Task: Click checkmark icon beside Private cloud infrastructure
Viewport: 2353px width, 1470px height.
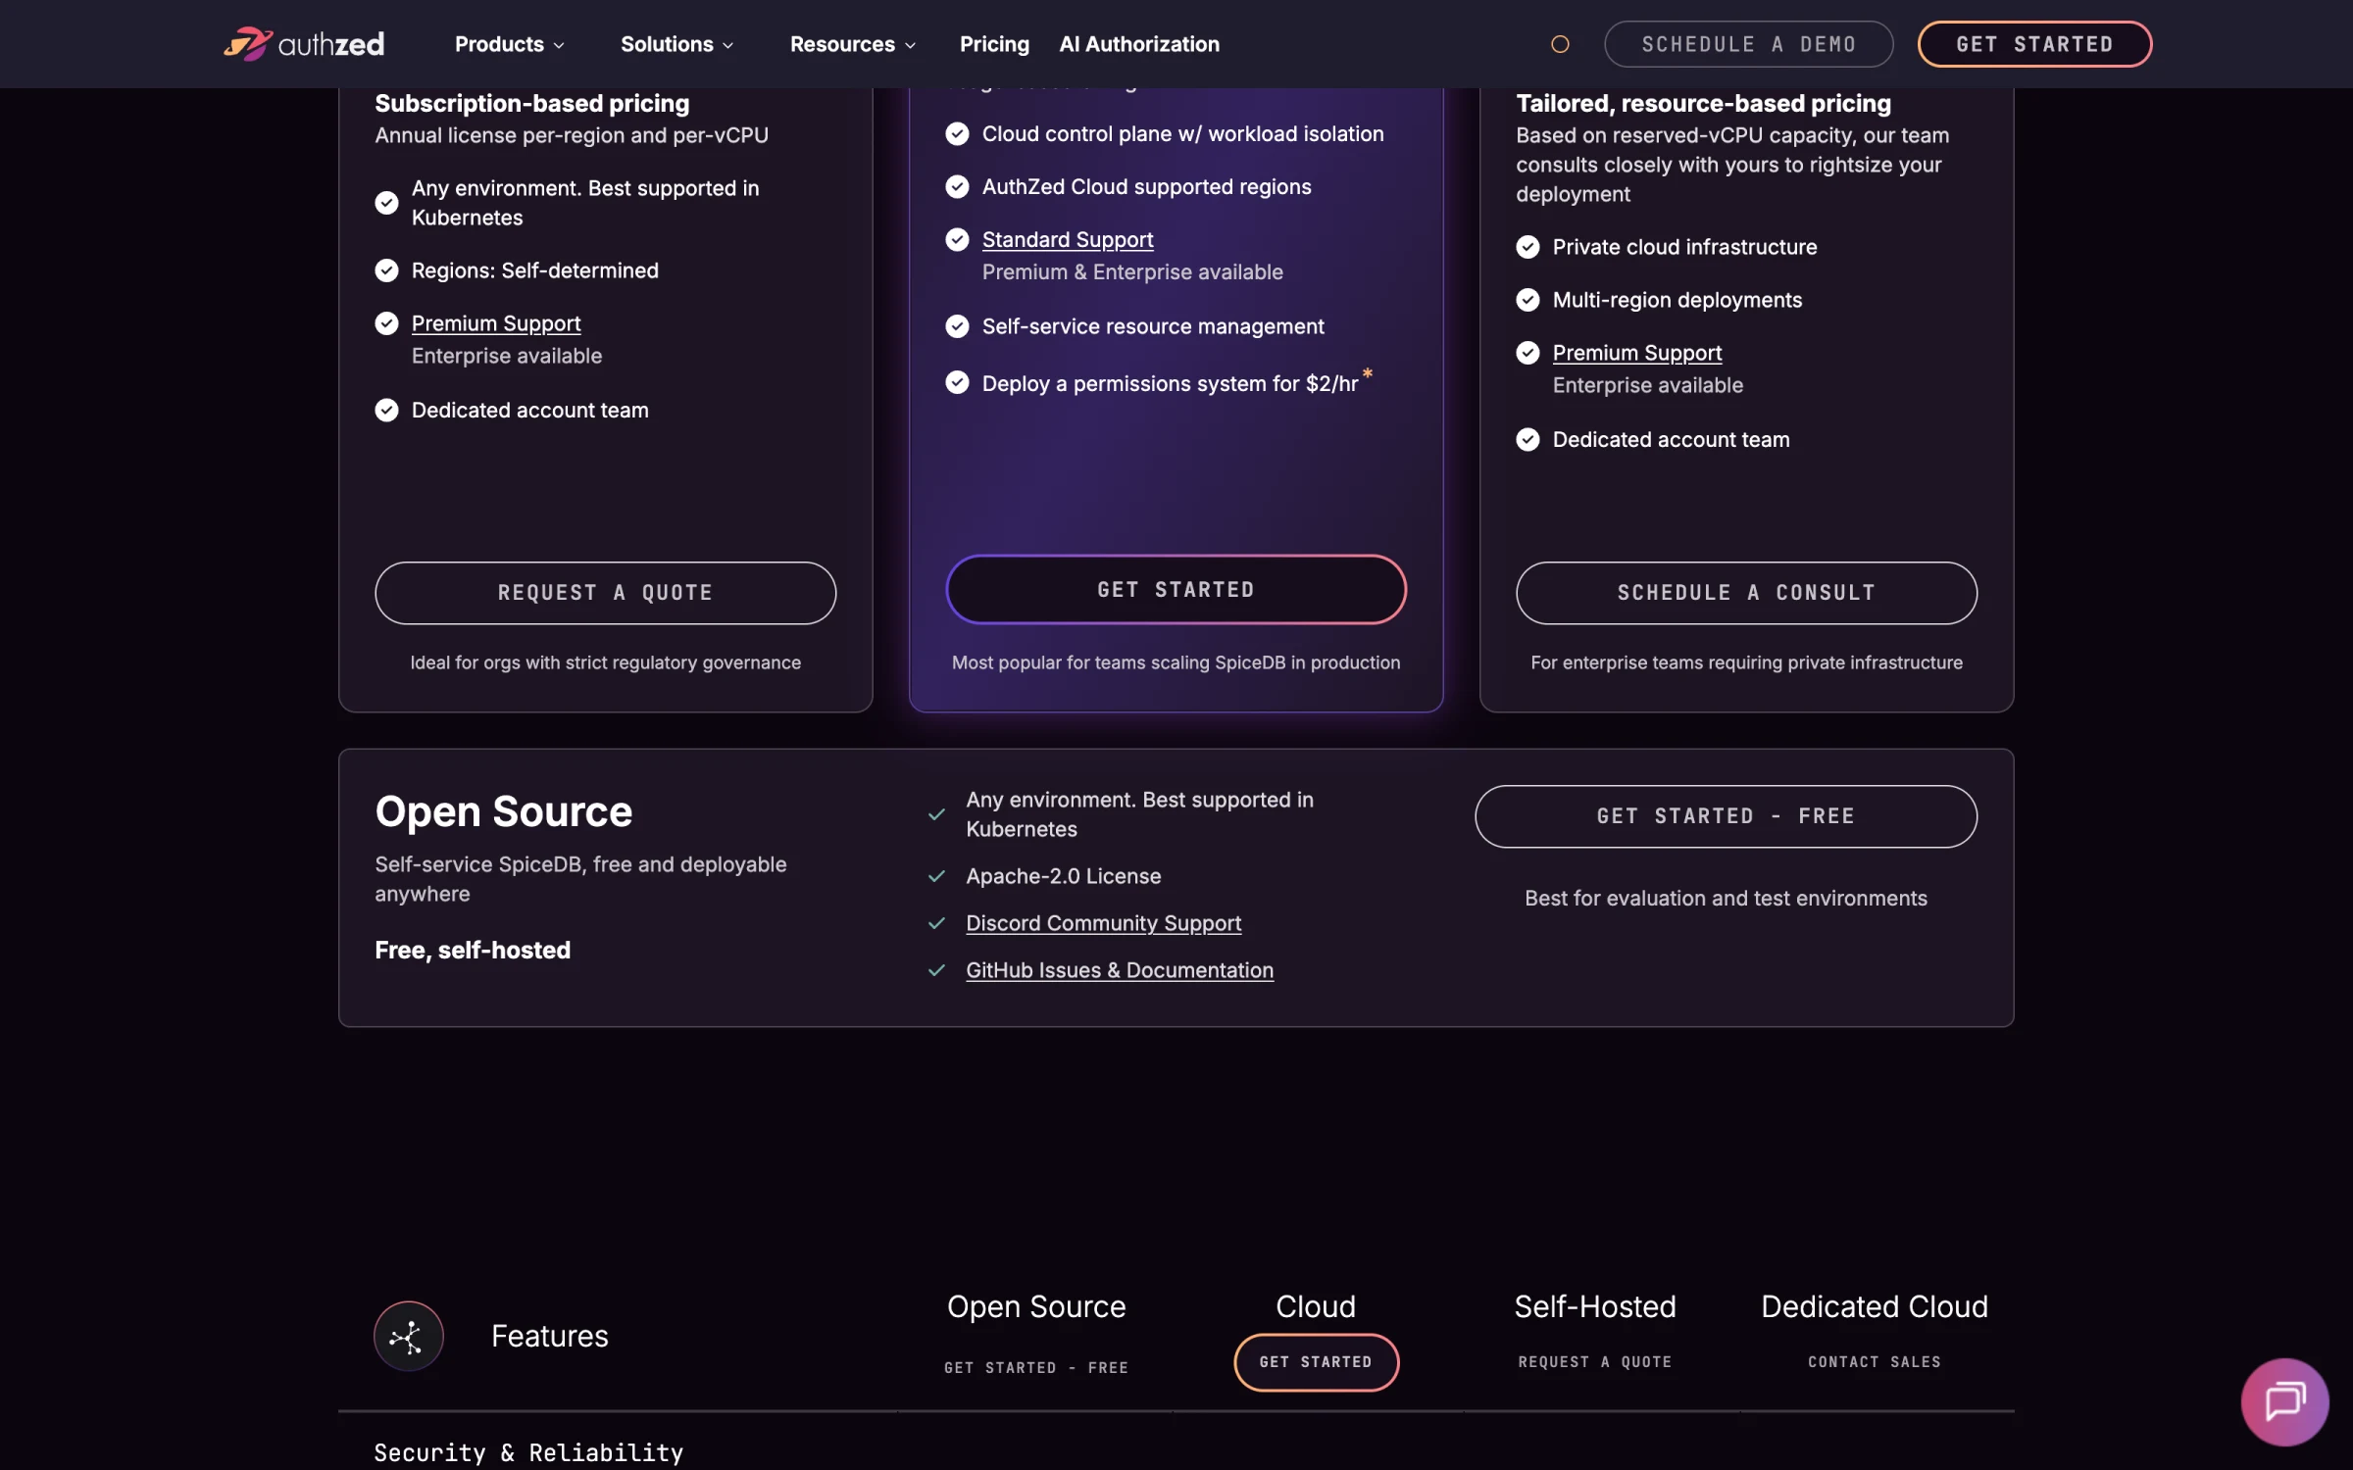Action: 1527,247
